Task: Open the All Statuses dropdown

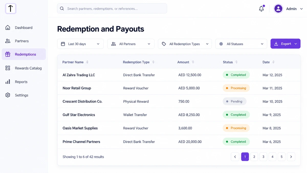Action: [x=241, y=44]
